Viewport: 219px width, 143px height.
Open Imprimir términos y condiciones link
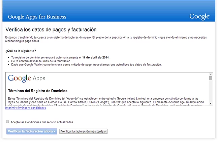(26, 108)
